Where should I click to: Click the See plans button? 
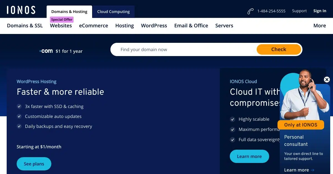[34, 164]
